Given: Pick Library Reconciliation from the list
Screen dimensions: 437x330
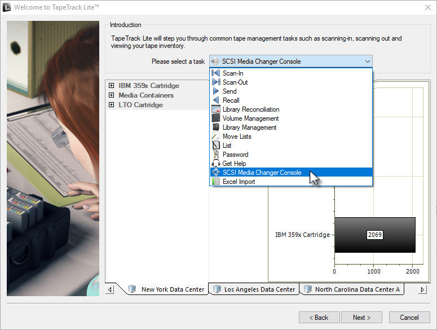Looking at the screenshot, I should (291, 109).
